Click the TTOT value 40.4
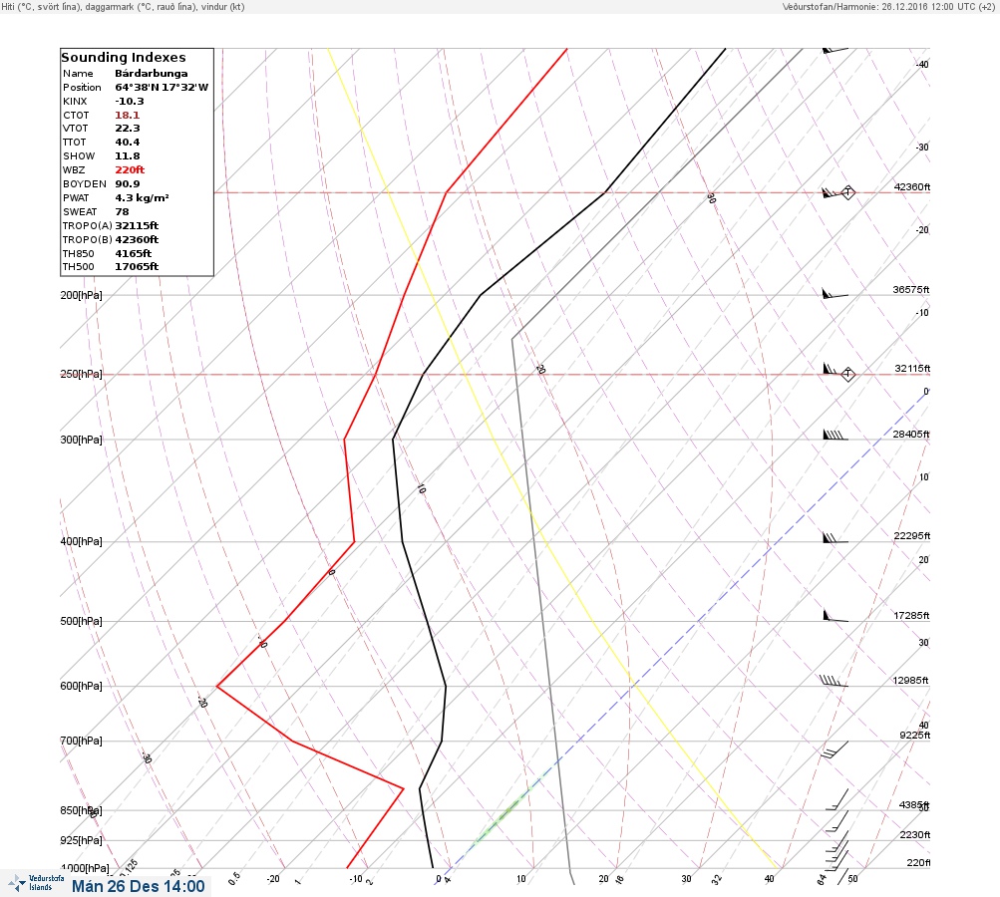This screenshot has height=897, width=1000. 127,143
